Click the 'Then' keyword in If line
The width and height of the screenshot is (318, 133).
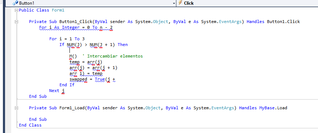pyautogui.click(x=123, y=45)
